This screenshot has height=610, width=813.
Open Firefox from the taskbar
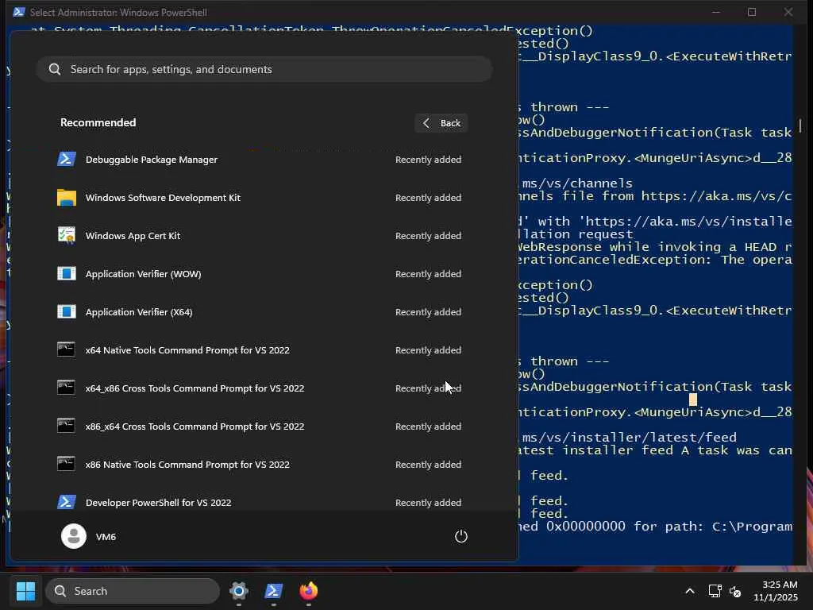point(309,591)
